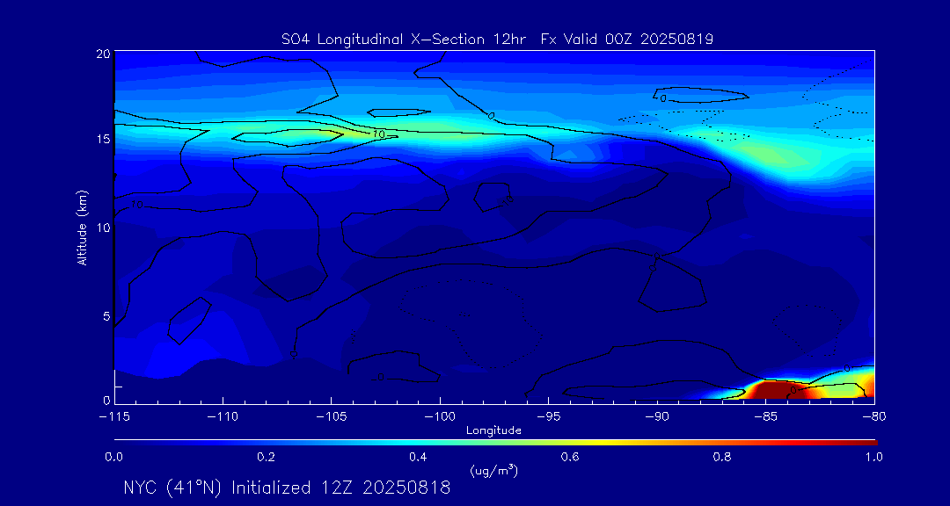Click the 15 km altitude tick label
The width and height of the screenshot is (950, 506).
pyautogui.click(x=102, y=140)
